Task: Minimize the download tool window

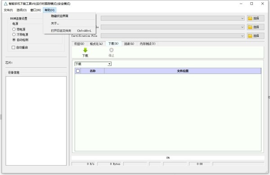Action: 241,4
